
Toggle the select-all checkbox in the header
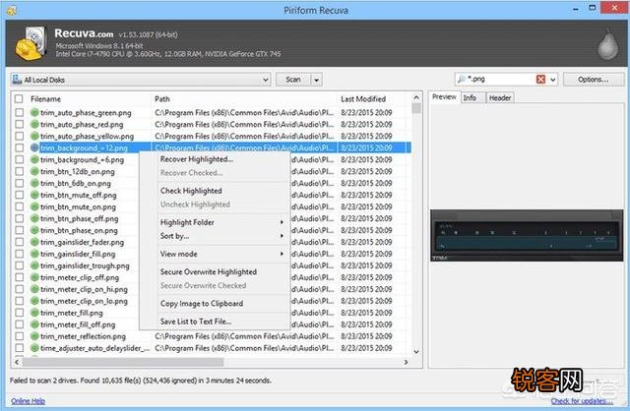tap(20, 99)
